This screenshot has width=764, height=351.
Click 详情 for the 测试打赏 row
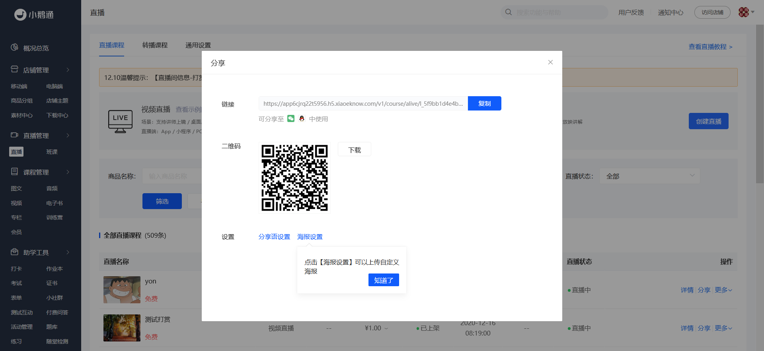point(687,328)
